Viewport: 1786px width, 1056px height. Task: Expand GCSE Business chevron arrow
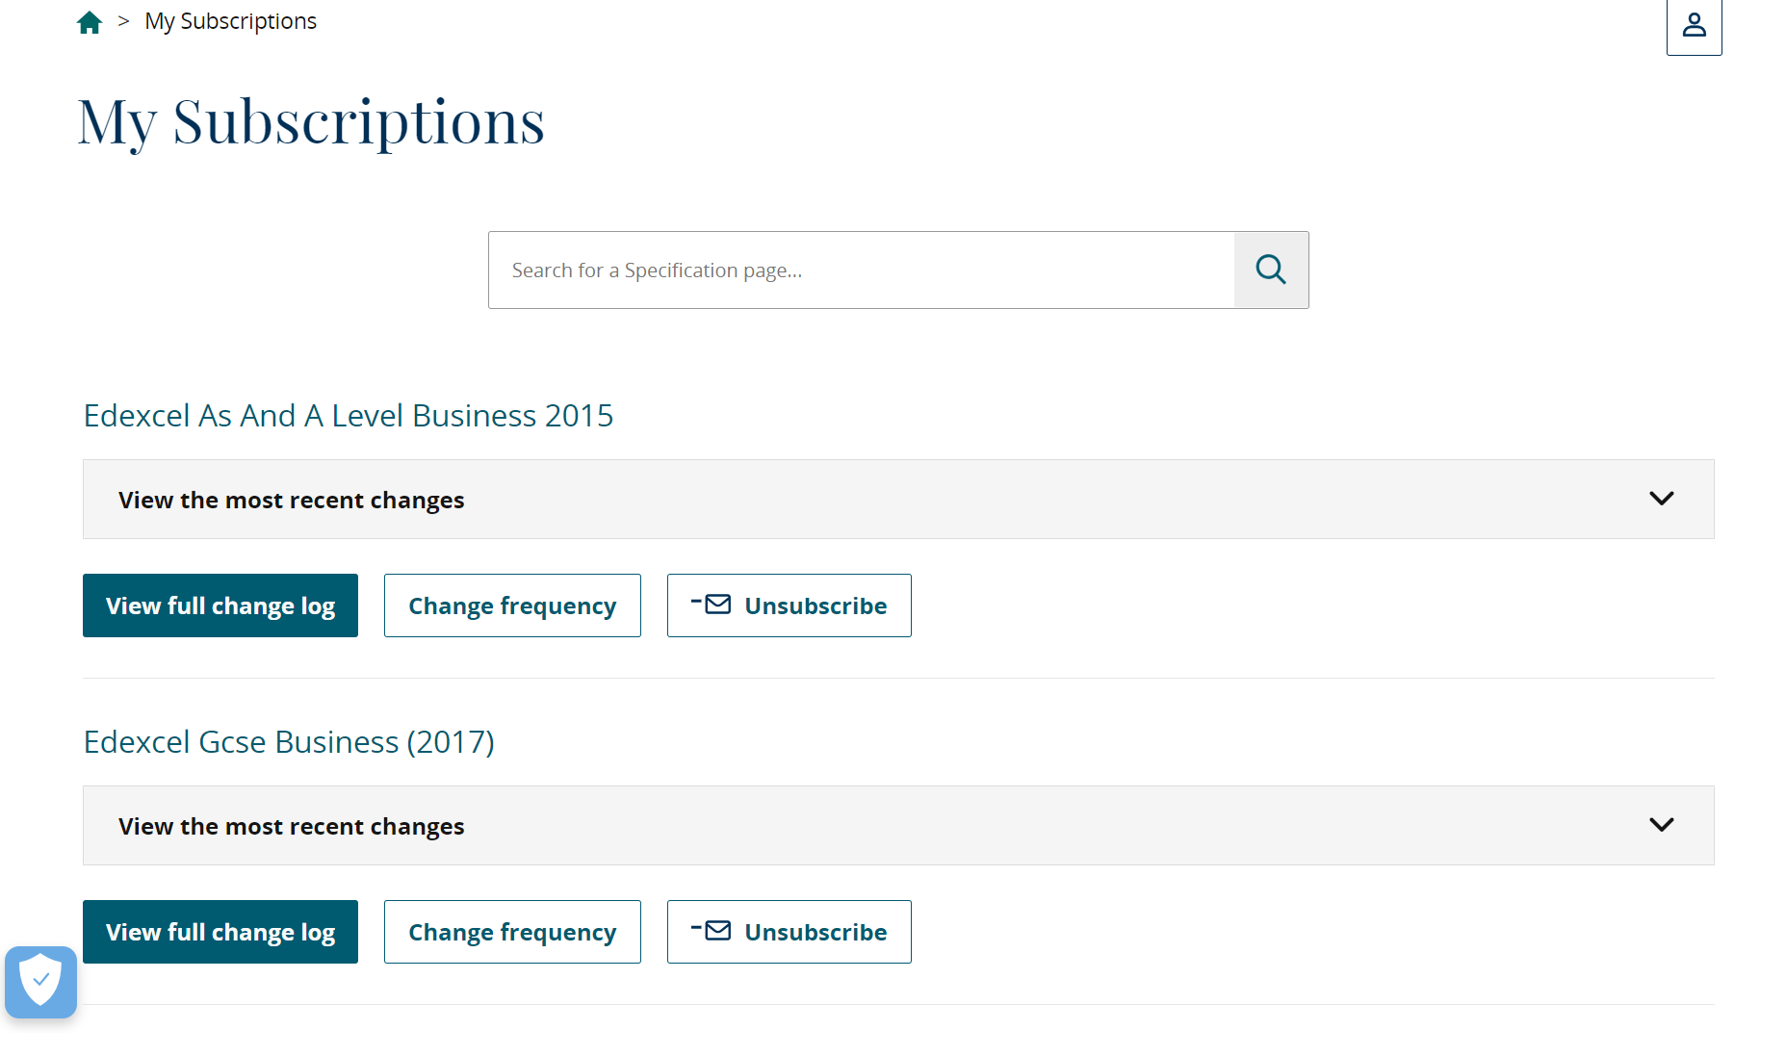tap(1661, 825)
